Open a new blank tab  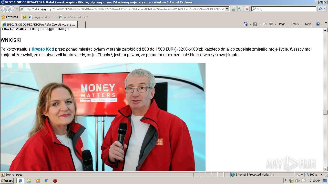tap(81, 25)
